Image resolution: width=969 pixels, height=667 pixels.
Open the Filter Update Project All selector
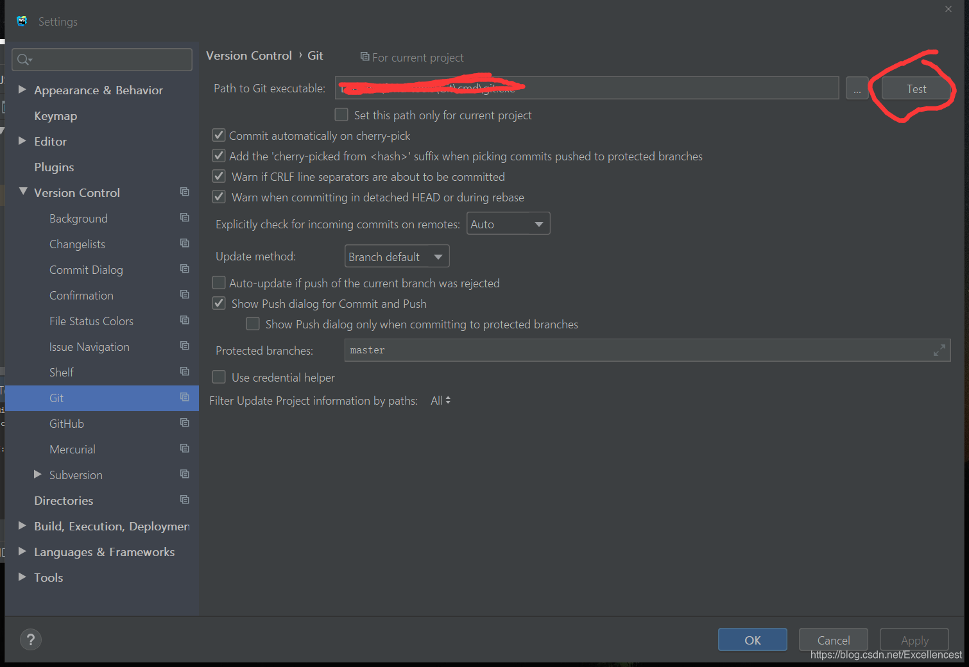pos(441,400)
